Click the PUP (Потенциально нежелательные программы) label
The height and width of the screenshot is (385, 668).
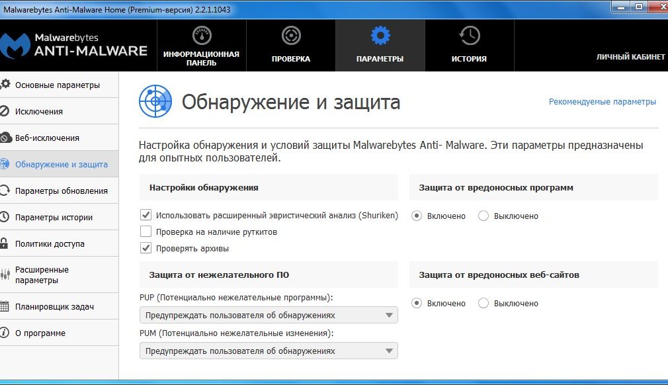(x=236, y=297)
